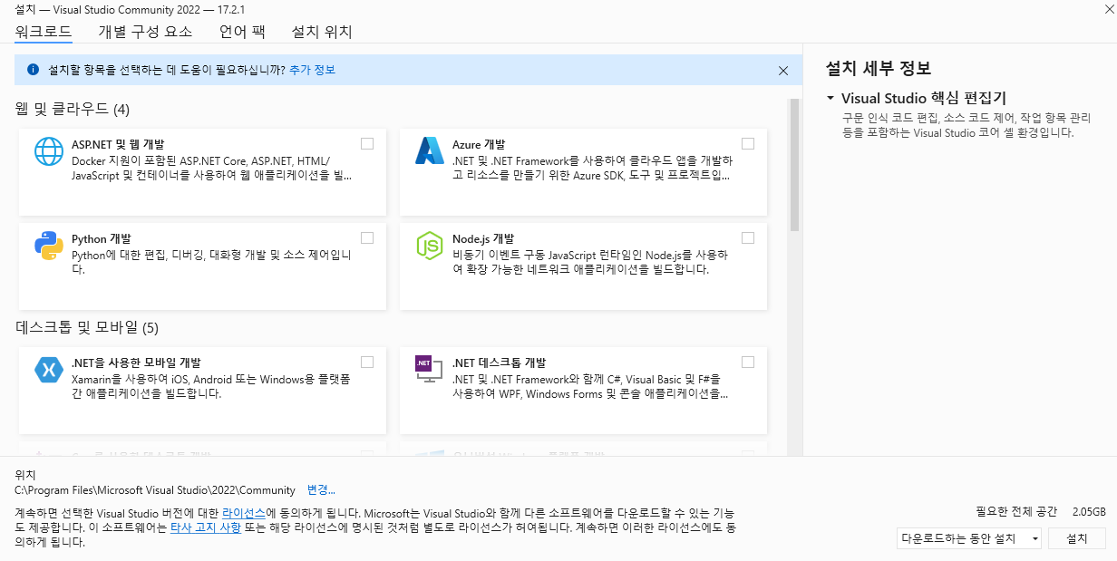Screen dimensions: 1117x561
Task: Collapse the Visual Studio 핵심 편집기 section
Action: [830, 98]
